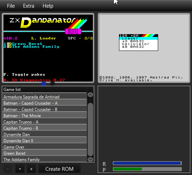Click the Game list column header
The width and height of the screenshot is (192, 175).
pyautogui.click(x=45, y=90)
